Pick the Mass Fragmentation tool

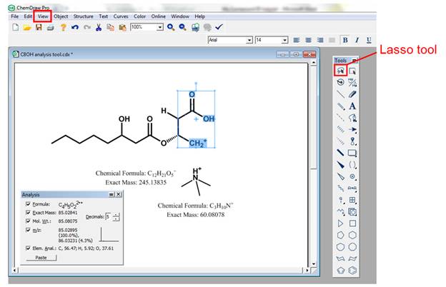(x=352, y=82)
